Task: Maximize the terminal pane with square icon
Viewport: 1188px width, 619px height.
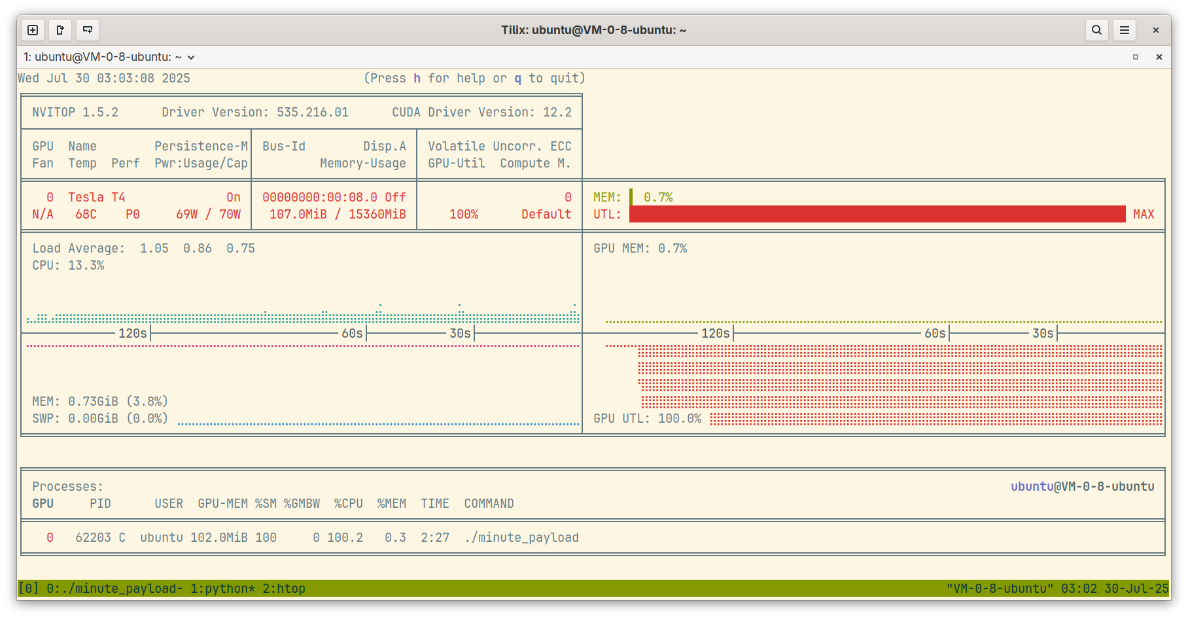Action: pyautogui.click(x=1136, y=57)
